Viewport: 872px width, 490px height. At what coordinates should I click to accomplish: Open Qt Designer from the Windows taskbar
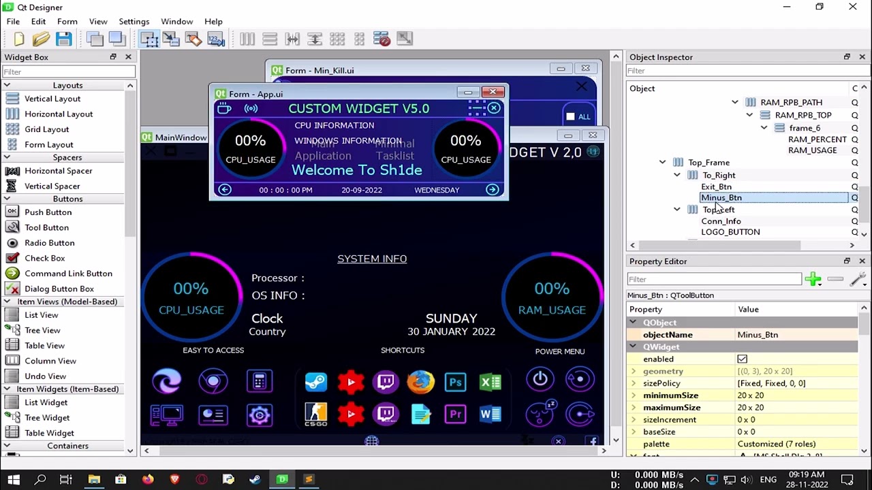coord(282,479)
